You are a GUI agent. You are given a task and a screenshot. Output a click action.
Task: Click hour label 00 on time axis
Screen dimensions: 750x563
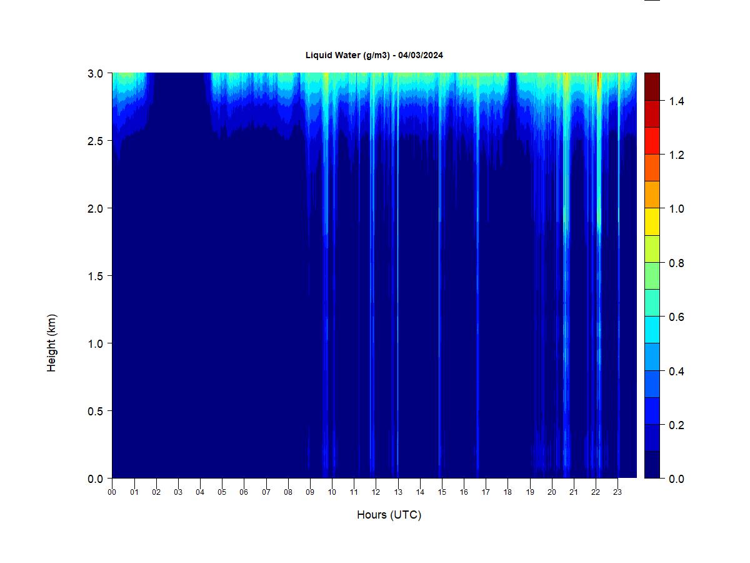(x=112, y=492)
